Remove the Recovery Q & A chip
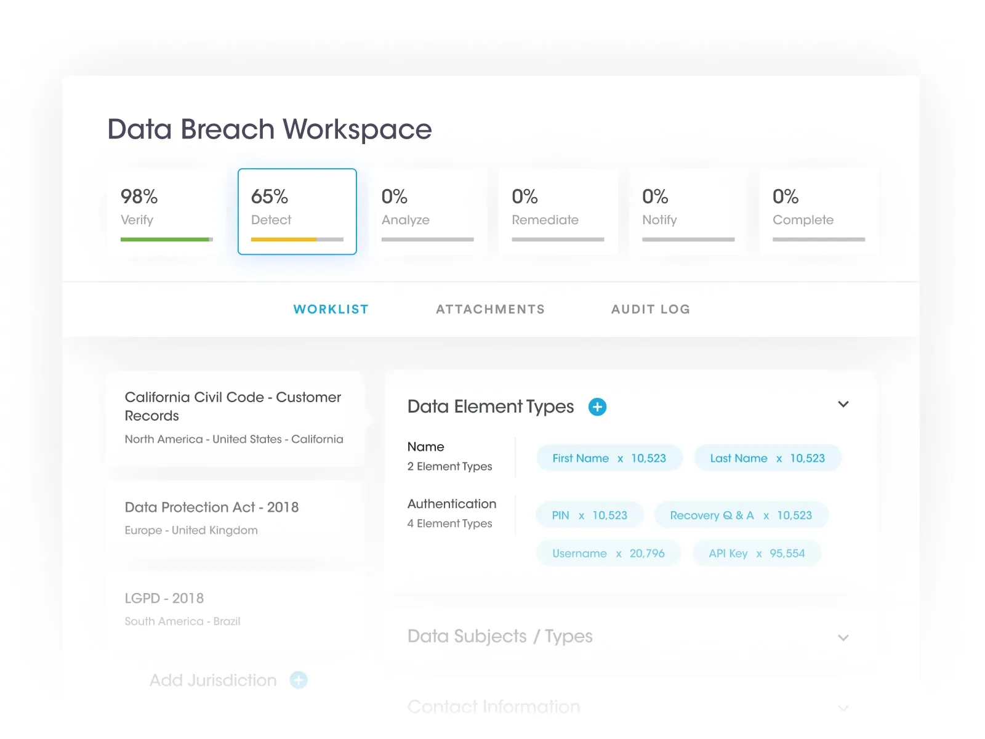985x739 pixels. tap(766, 516)
